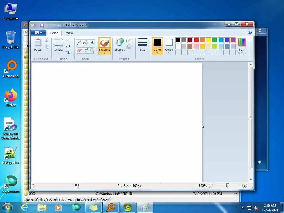Select the Magnifier tool
The height and width of the screenshot is (213, 284).
coord(92,50)
